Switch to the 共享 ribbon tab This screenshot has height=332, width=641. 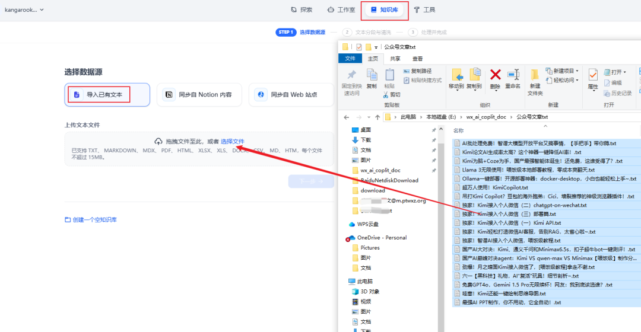pos(395,59)
